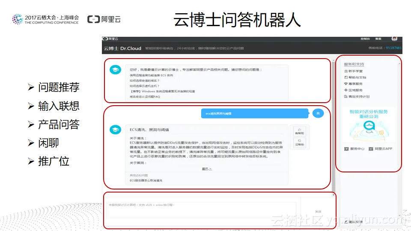The height and width of the screenshot is (231, 411).
Task: Click the 服务中心 QR code icon
Action: point(346,149)
